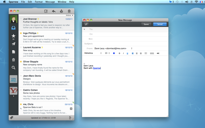Toggle star on Joel Brenner email

coord(21,19)
